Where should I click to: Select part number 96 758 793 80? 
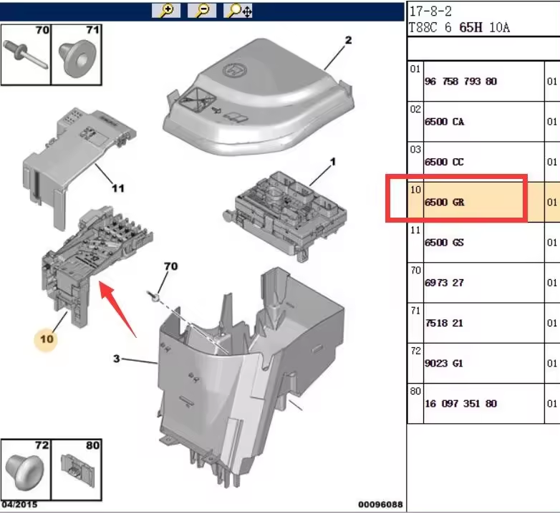point(460,82)
